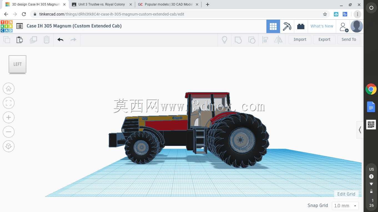Bookmark this page with the star
The height and width of the screenshot is (212, 378).
[x=325, y=14]
